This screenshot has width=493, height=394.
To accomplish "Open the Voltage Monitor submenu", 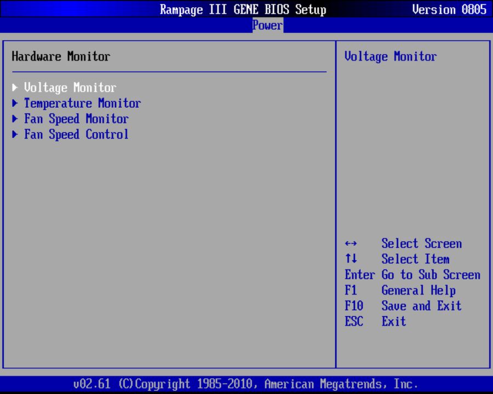I will pos(70,88).
